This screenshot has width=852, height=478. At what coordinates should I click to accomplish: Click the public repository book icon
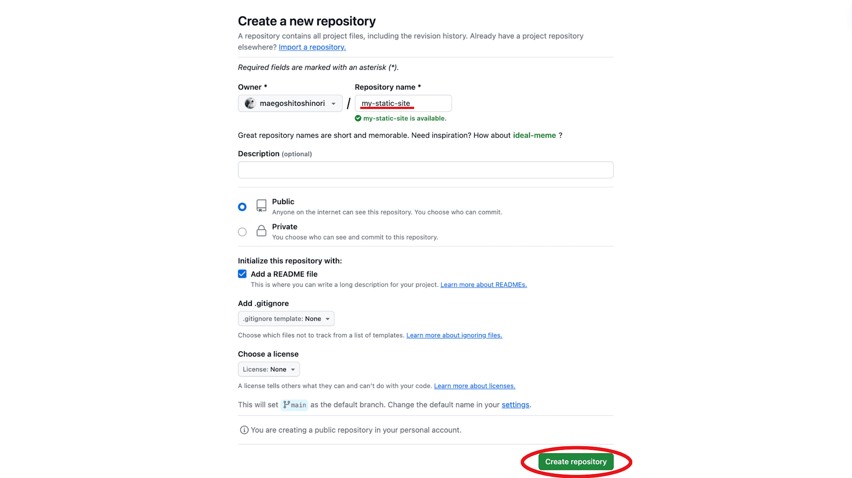[x=261, y=206]
